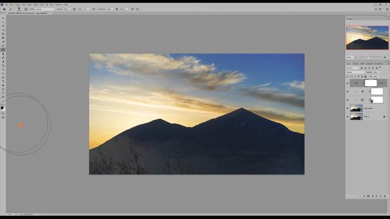Screen dimensions: 390x219
Task: Open the Smoothing value dropdown
Action: pyautogui.click(x=110, y=9)
